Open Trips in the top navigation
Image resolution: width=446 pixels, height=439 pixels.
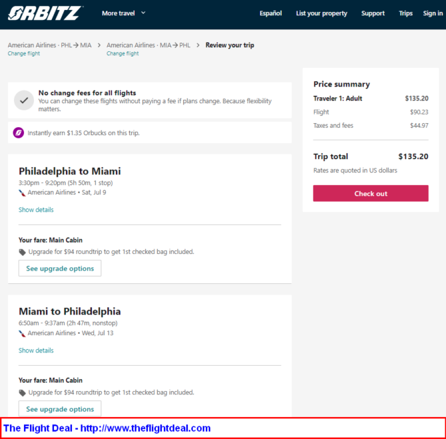pyautogui.click(x=405, y=13)
